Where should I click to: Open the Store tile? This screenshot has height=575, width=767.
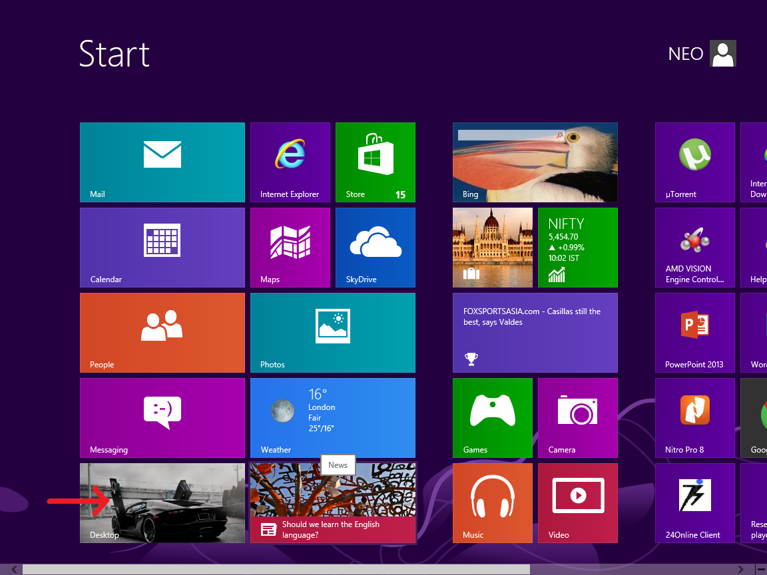(x=376, y=162)
